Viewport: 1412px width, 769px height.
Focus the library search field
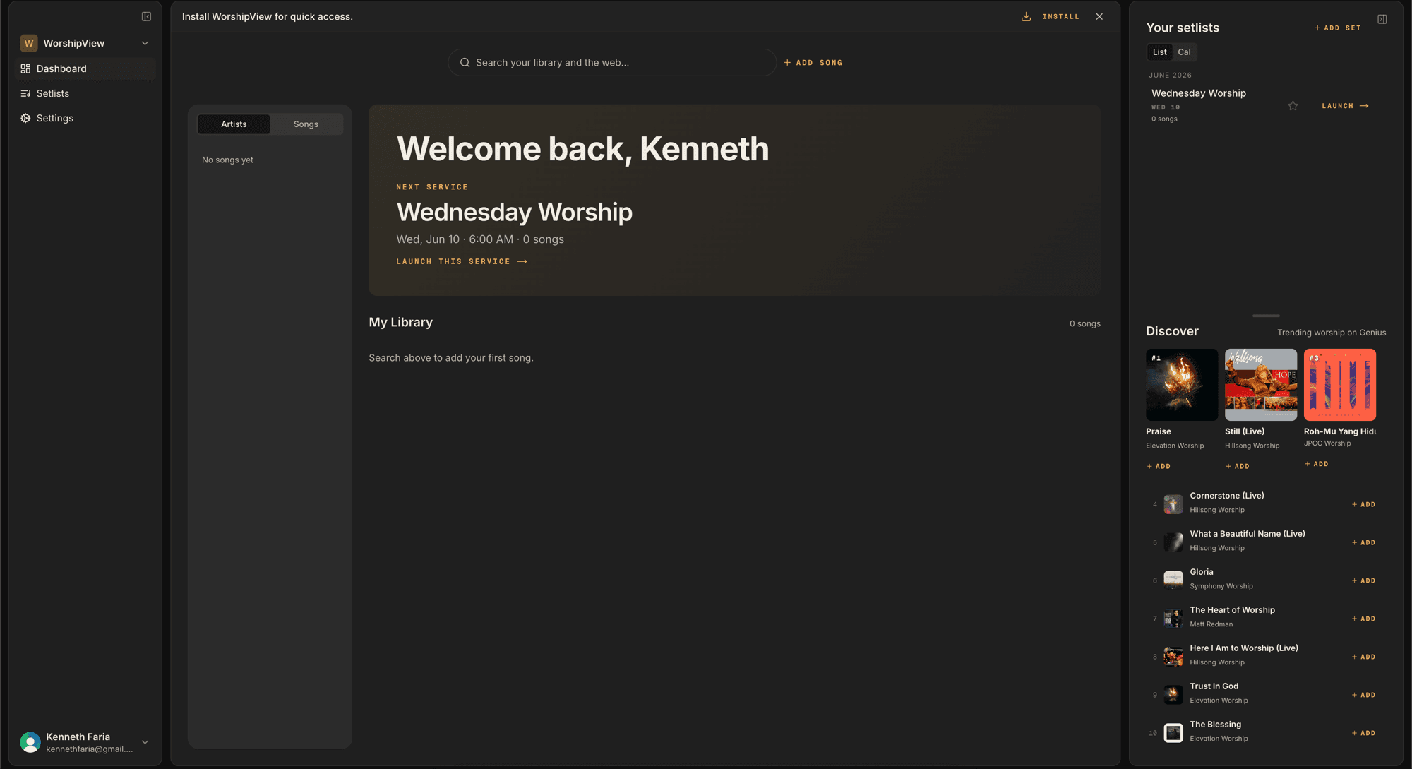tap(612, 62)
